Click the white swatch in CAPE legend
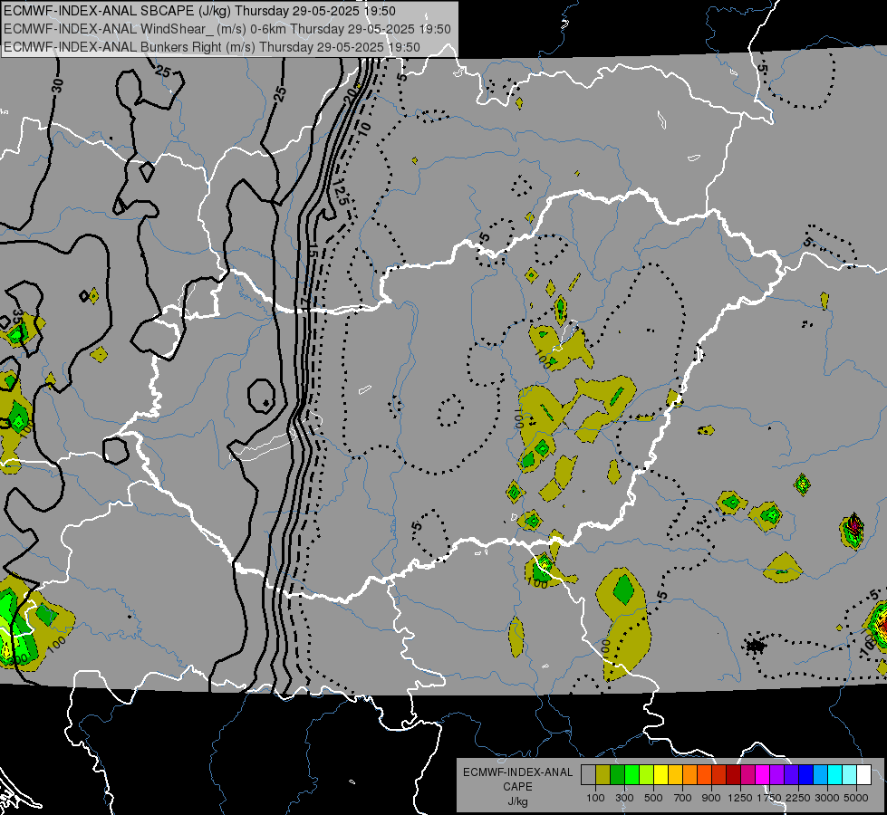The image size is (887, 815). (x=863, y=774)
